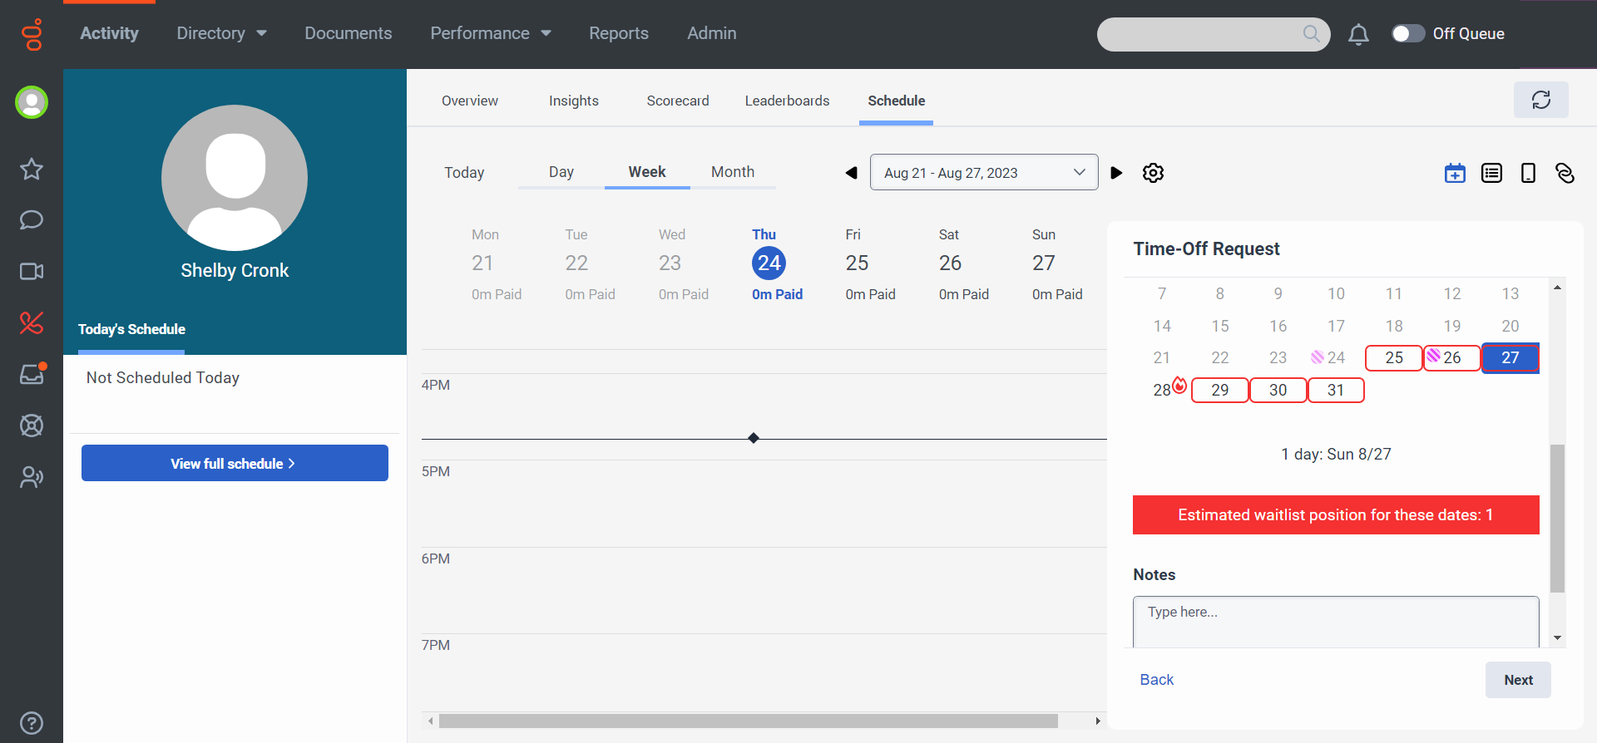Select date 29 in time-off calendar
1597x743 pixels.
click(x=1219, y=390)
